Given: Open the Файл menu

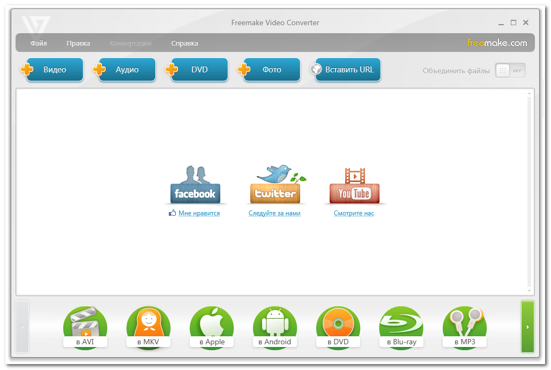Looking at the screenshot, I should tap(38, 43).
